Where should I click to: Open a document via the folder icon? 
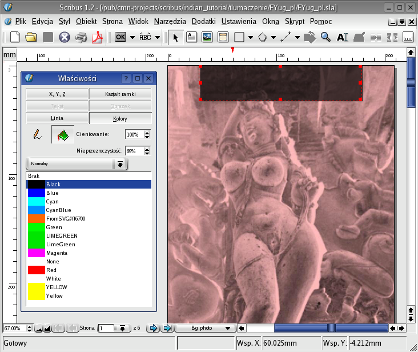[31, 37]
